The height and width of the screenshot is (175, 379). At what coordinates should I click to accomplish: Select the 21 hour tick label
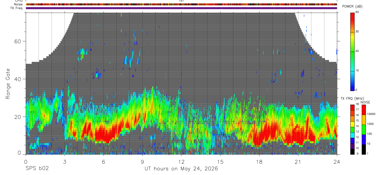click(298, 161)
